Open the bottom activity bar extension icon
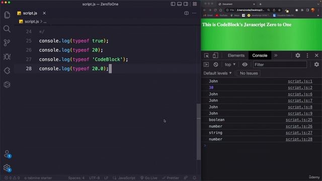 (x=7, y=84)
